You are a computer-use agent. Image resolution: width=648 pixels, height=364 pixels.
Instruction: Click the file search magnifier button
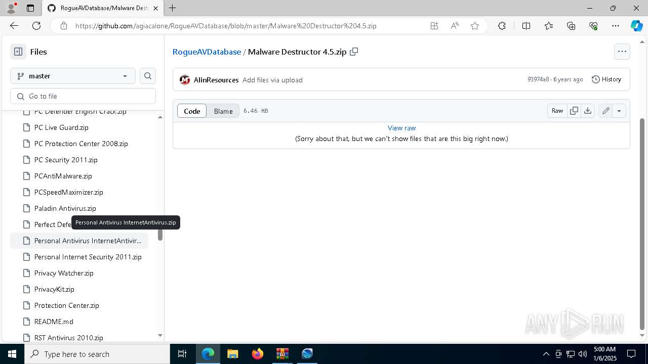pos(148,76)
